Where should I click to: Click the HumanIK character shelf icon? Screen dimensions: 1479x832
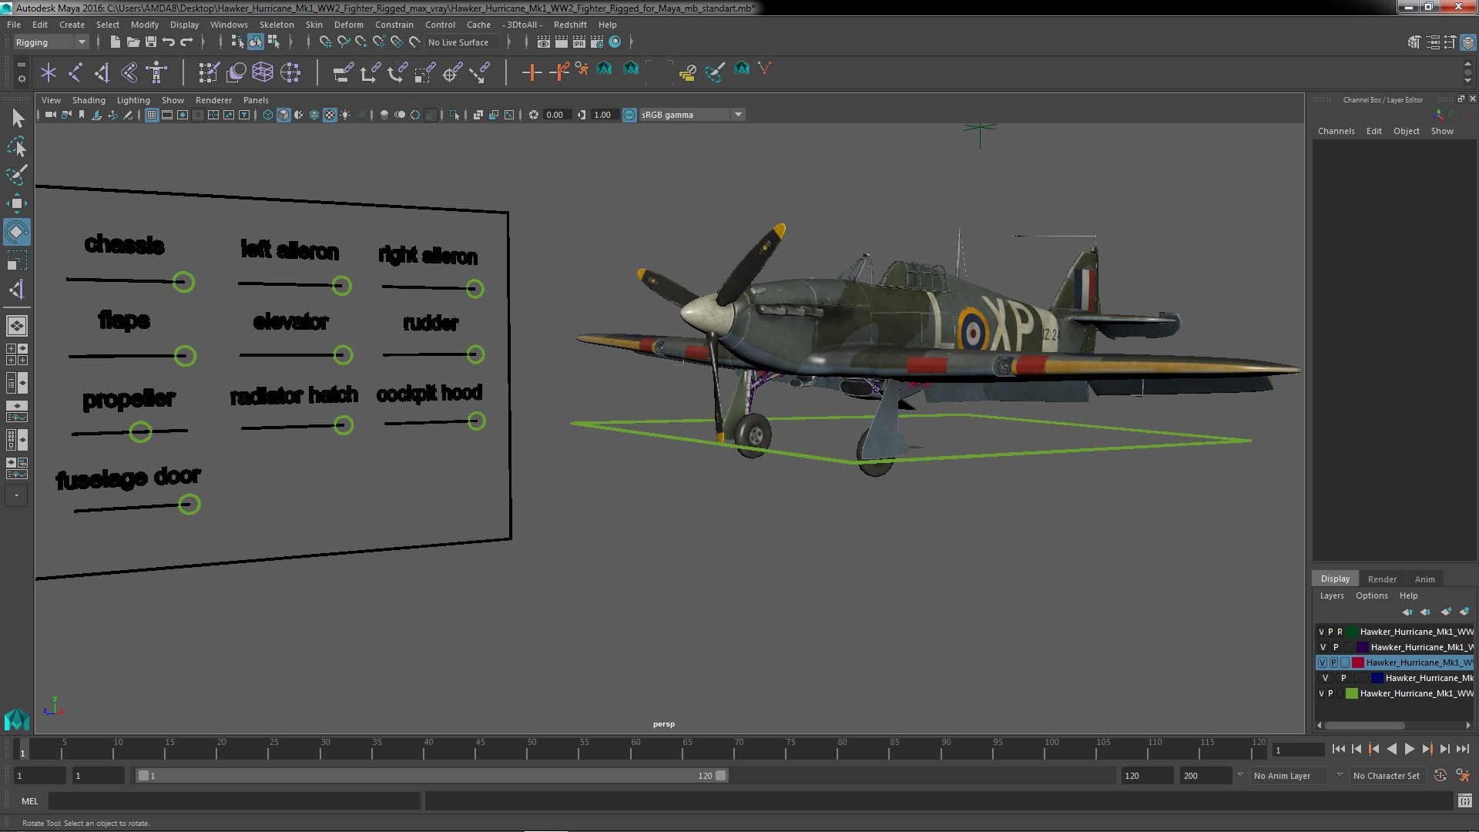pyautogui.click(x=156, y=72)
